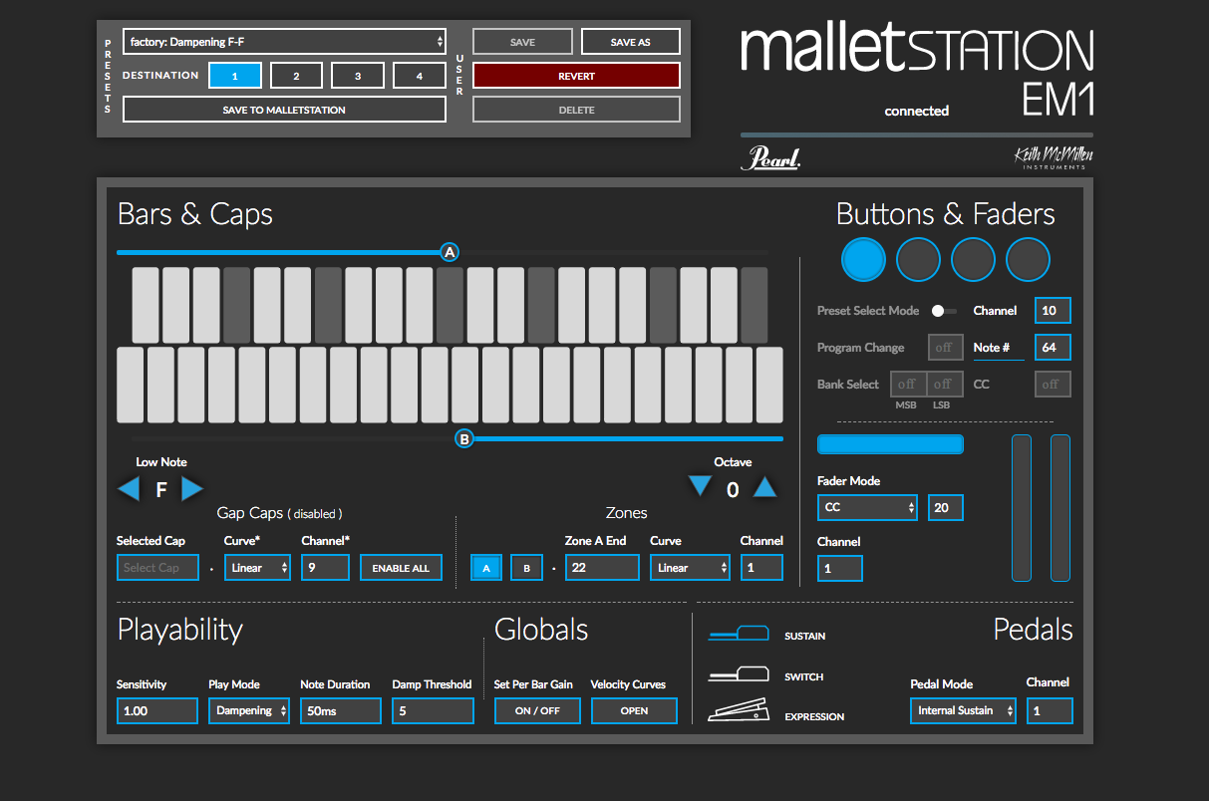This screenshot has height=801, width=1209.
Task: Click the Sensitivity field
Action: pyautogui.click(x=156, y=710)
